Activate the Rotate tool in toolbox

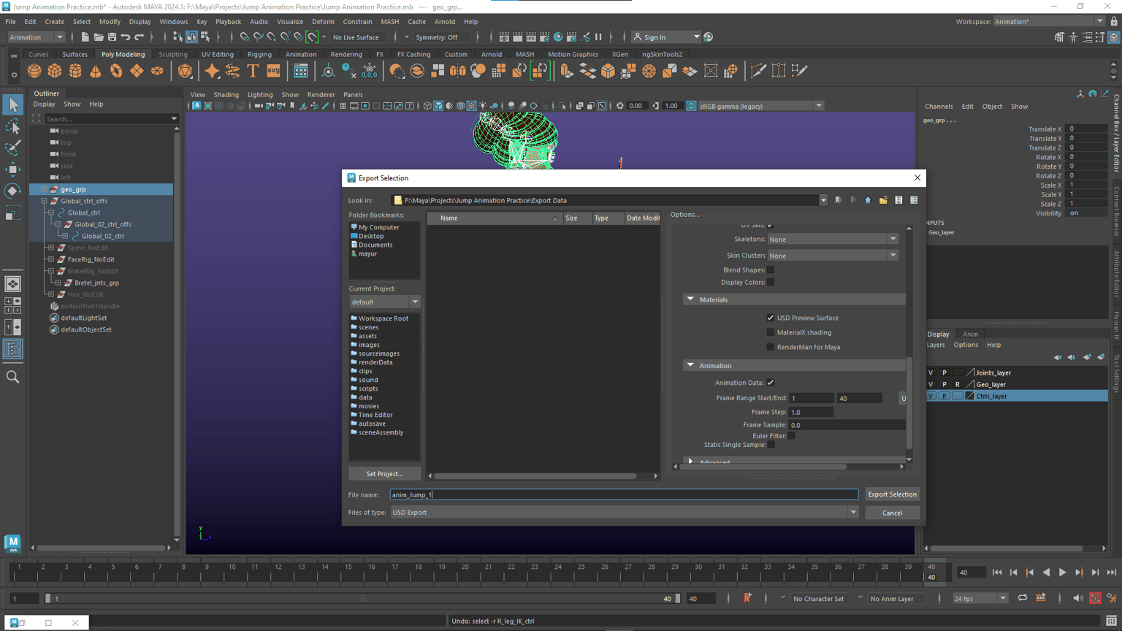pyautogui.click(x=12, y=191)
